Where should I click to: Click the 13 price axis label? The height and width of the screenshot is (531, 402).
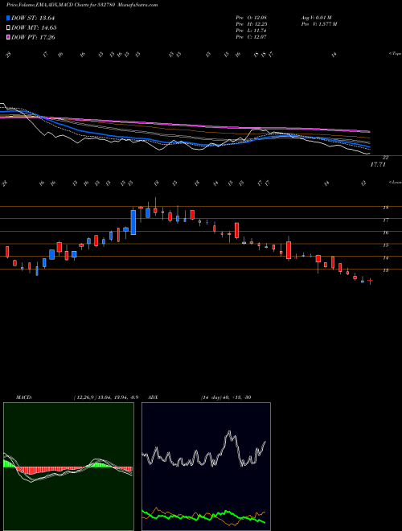point(385,270)
